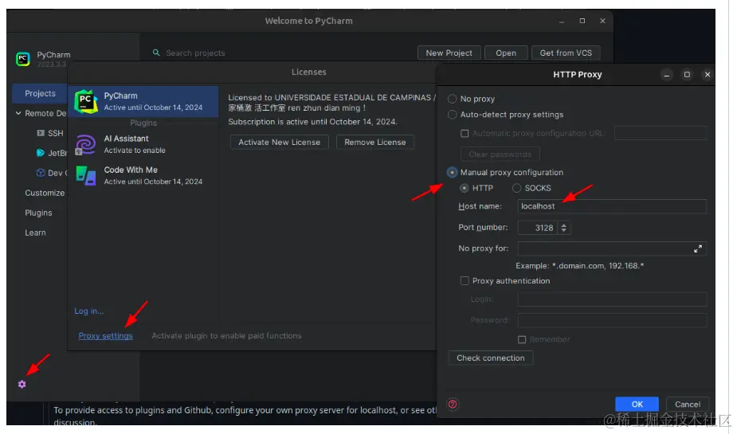
Task: Open the Projects tab
Action: tap(40, 93)
